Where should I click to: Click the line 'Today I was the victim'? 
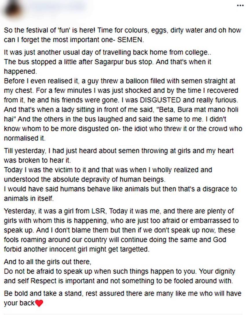(x=108, y=170)
